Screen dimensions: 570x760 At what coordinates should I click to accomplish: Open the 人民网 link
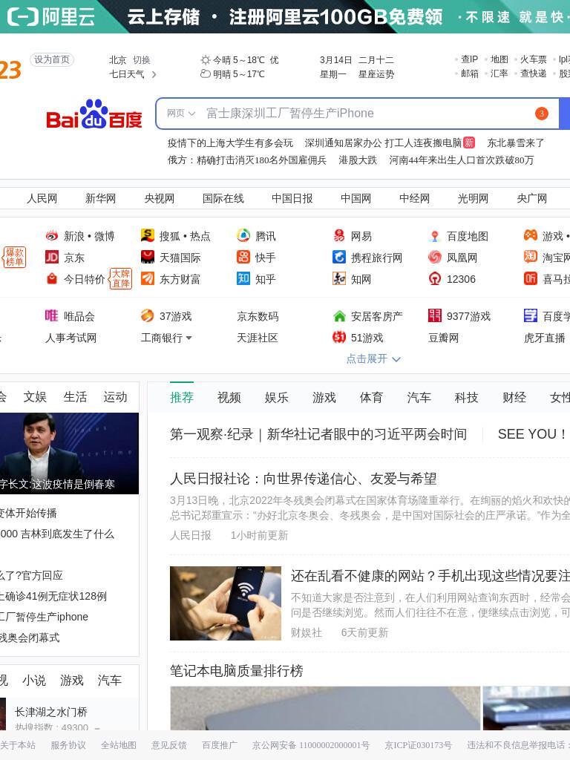click(42, 198)
